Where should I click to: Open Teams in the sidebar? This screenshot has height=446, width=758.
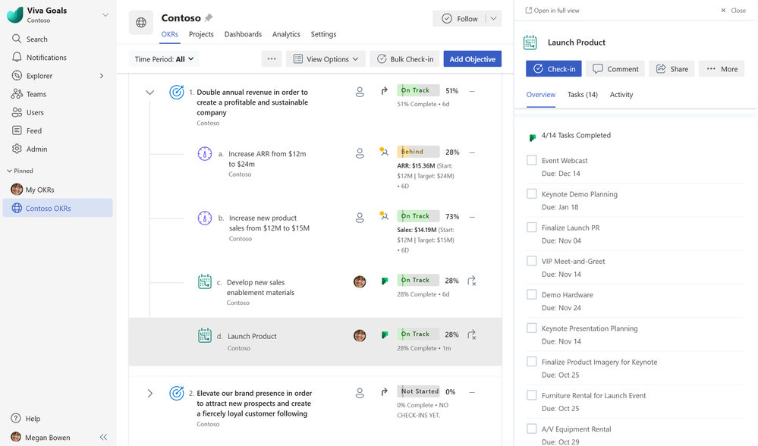pos(29,94)
